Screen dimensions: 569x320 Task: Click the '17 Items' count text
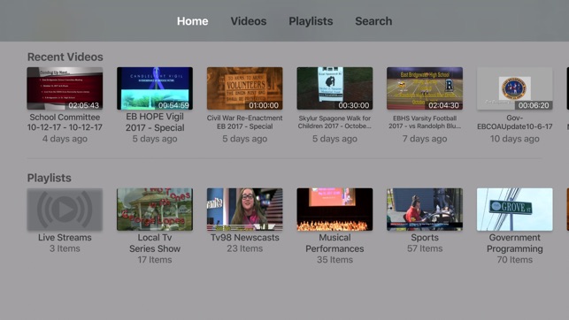(155, 260)
